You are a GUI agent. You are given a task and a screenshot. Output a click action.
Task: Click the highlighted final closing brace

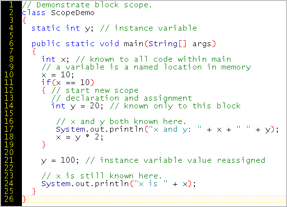pyautogui.click(x=24, y=199)
